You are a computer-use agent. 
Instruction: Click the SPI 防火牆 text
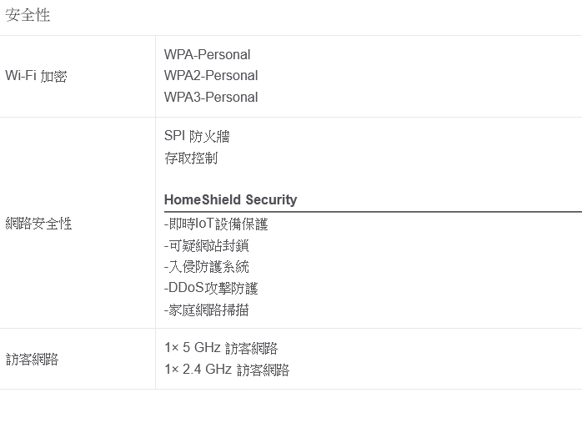[x=197, y=137]
